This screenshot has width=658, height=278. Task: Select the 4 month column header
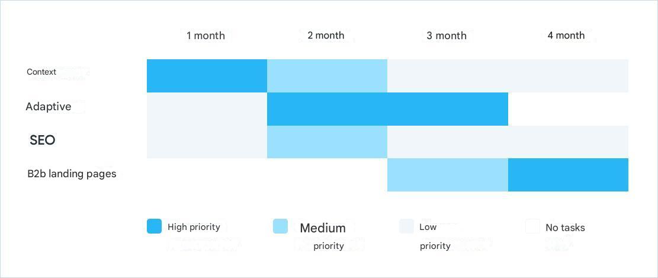(x=566, y=36)
